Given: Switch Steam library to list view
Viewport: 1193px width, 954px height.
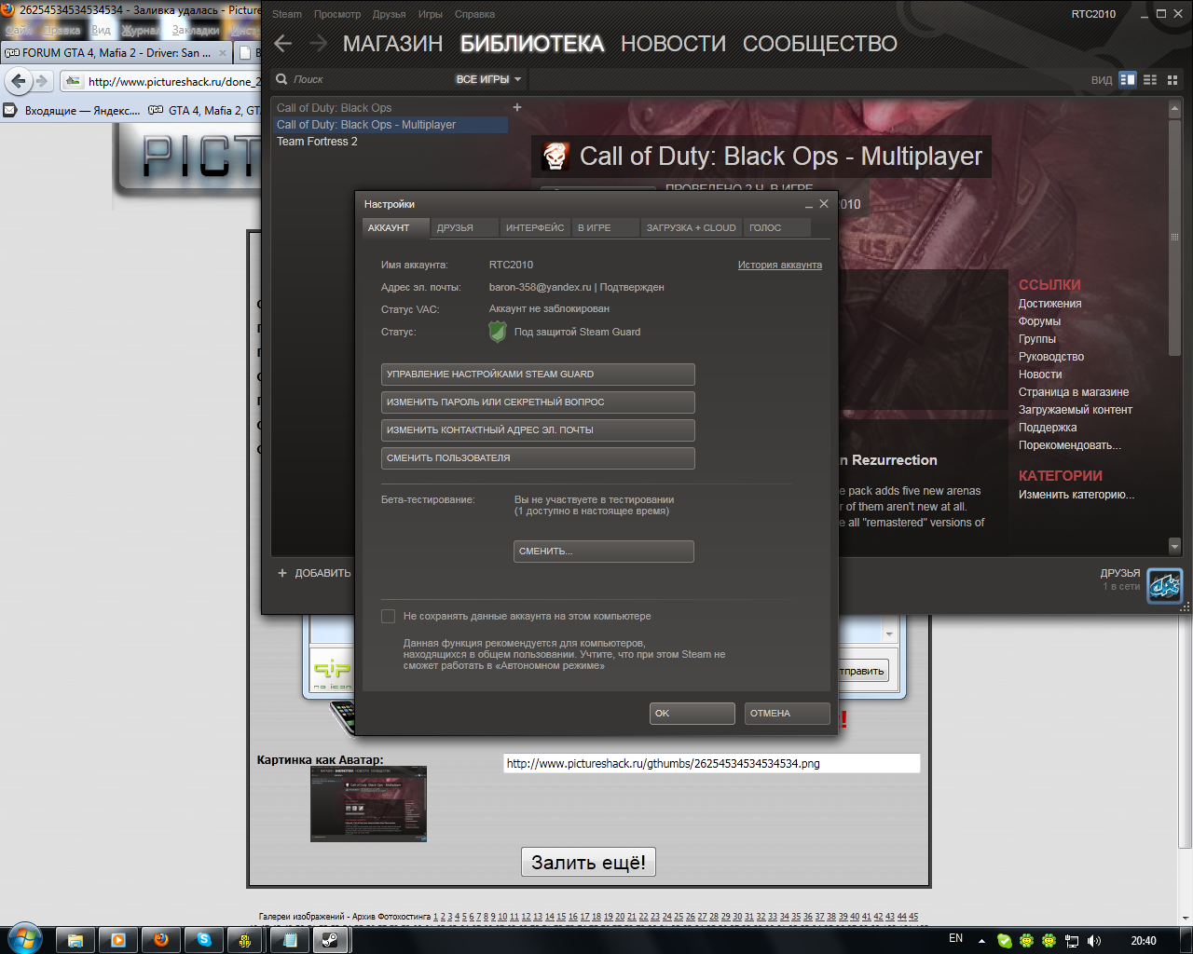Looking at the screenshot, I should (x=1150, y=79).
